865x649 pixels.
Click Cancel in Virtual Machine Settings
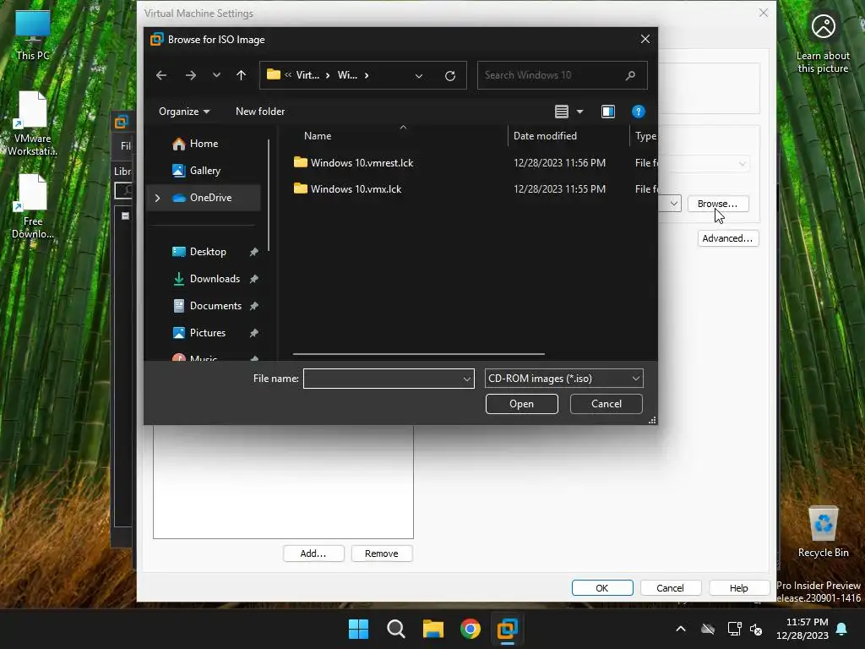pos(670,588)
